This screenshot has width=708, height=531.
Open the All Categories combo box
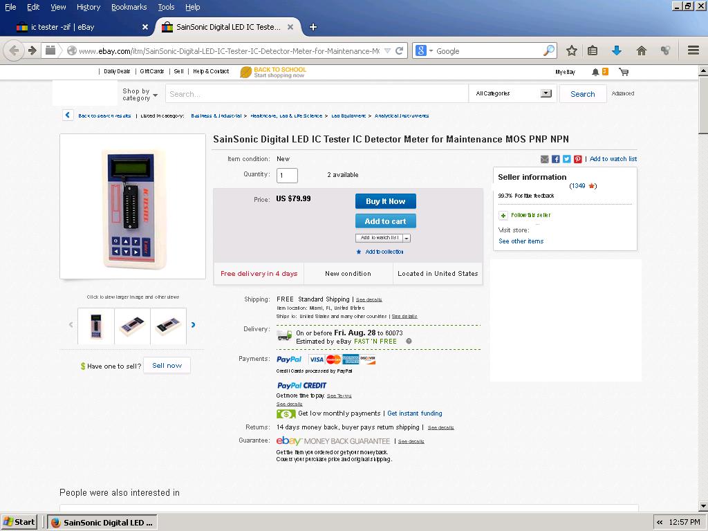pos(514,93)
